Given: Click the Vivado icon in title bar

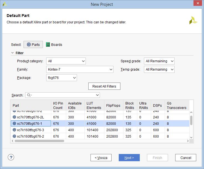Looking at the screenshot, I should (5, 4).
